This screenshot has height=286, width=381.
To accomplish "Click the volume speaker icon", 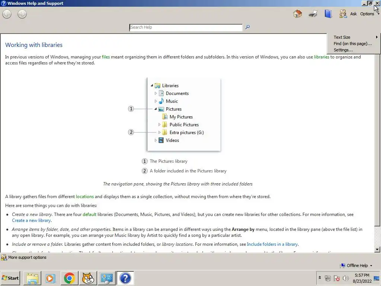I will tap(345, 278).
